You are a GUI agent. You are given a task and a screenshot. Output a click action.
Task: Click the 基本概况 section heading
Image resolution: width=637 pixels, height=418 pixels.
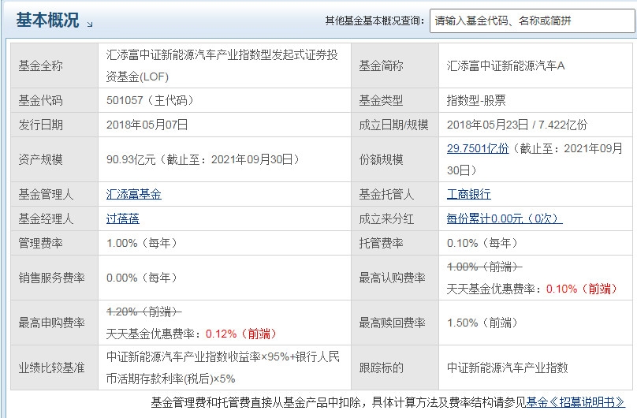click(47, 20)
